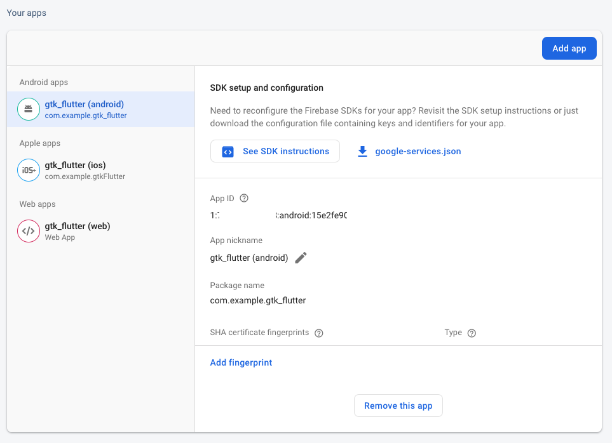Click the Add app button
Image resolution: width=612 pixels, height=443 pixels.
point(569,48)
